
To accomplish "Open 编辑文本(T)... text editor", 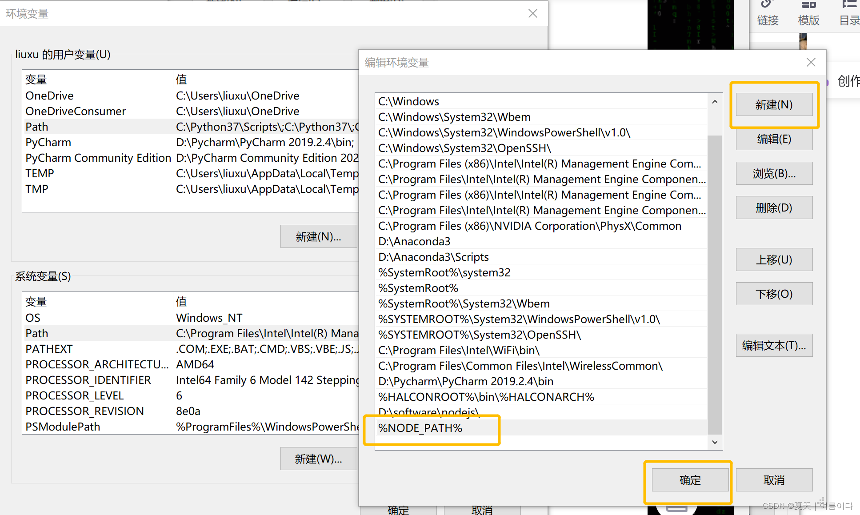I will click(774, 346).
